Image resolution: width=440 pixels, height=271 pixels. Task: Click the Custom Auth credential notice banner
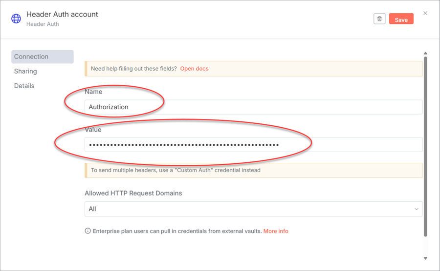coord(253,171)
